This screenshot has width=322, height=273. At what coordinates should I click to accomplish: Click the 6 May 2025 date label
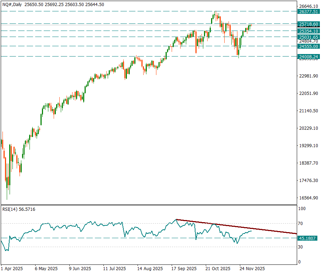(46, 268)
